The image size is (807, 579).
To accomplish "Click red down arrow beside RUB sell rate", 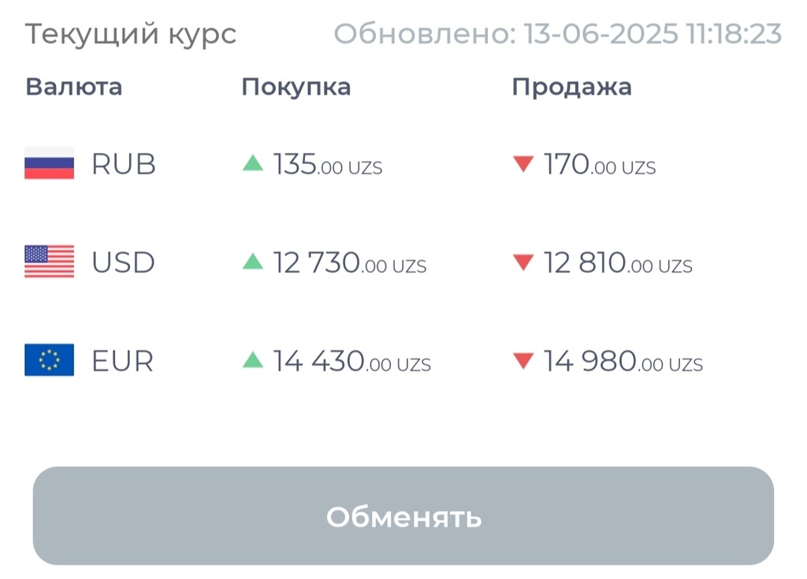I will coord(523,164).
